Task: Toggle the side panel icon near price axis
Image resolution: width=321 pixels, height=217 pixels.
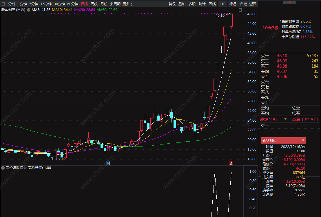Action: click(240, 10)
